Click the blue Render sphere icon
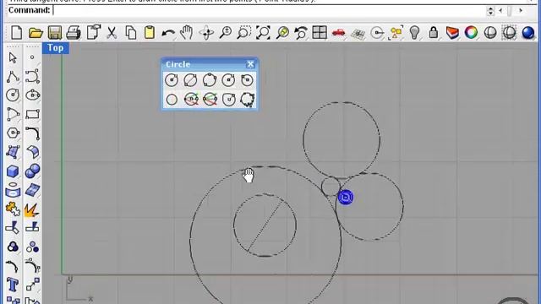Screen dimensions: 541x304 coord(527,33)
